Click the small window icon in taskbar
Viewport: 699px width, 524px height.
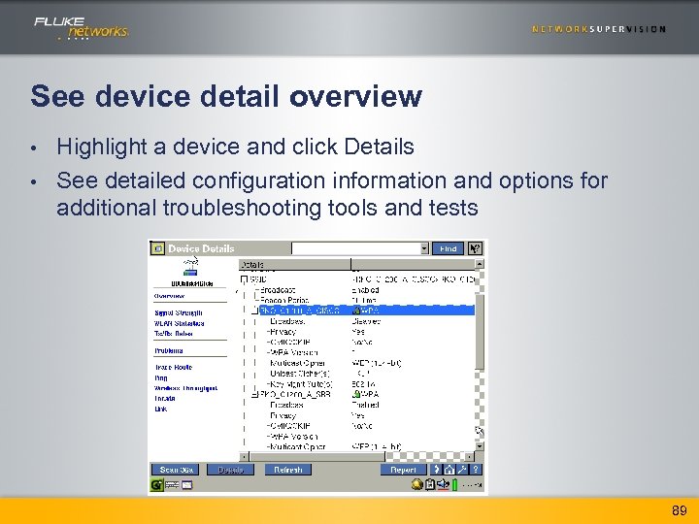[x=187, y=484]
